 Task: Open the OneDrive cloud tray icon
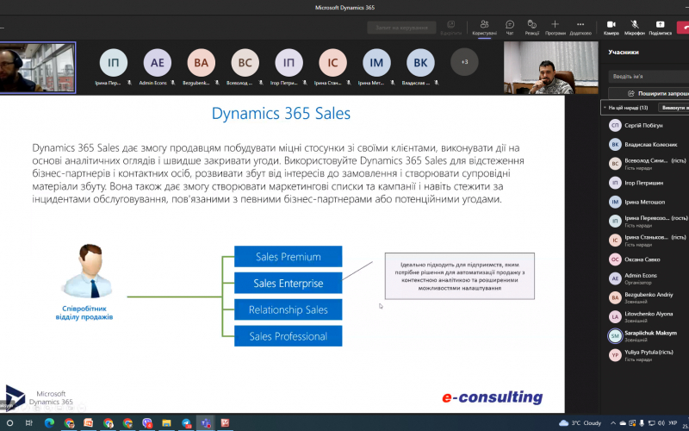[623, 423]
